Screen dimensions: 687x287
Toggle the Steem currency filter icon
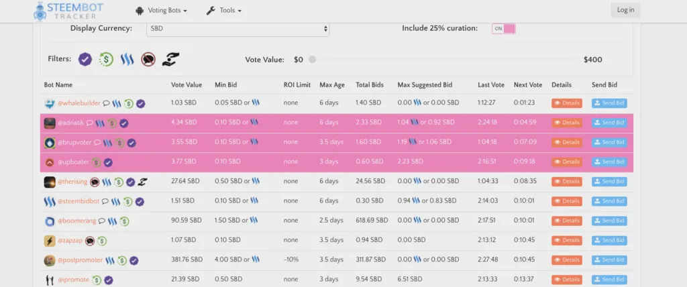(x=127, y=59)
